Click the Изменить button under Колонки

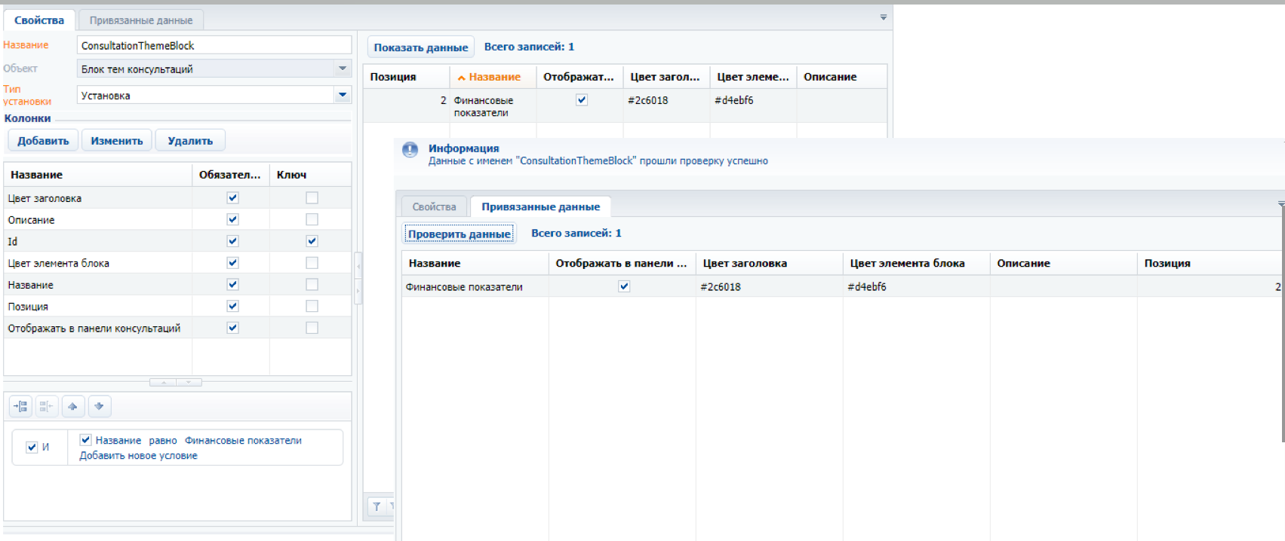click(x=117, y=141)
